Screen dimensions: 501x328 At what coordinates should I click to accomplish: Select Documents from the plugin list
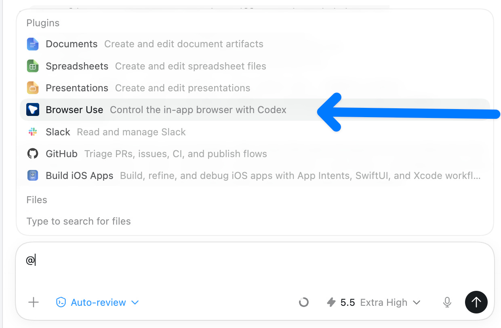(x=255, y=44)
